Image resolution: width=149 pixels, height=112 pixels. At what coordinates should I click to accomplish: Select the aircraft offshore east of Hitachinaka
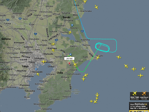(96, 7)
